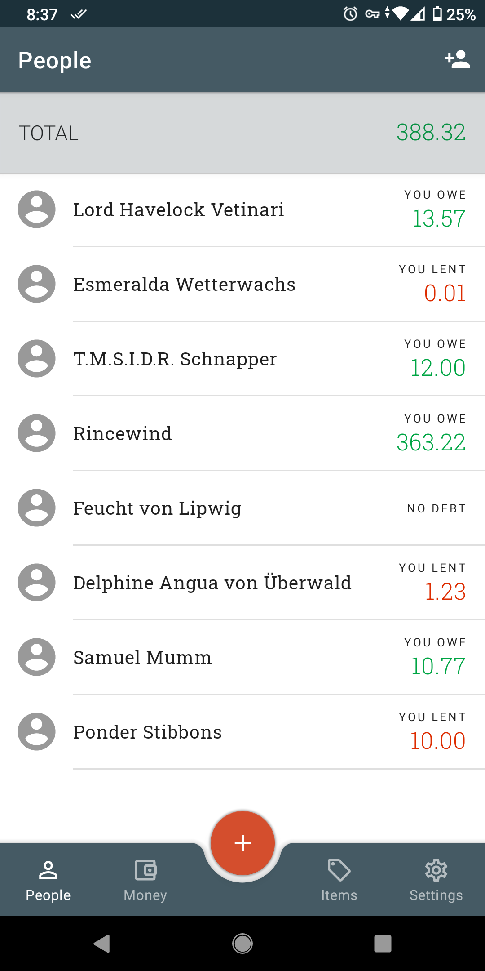The width and height of the screenshot is (485, 971).
Task: Tap Lord Havelock Vetinari's avatar icon
Action: click(36, 209)
